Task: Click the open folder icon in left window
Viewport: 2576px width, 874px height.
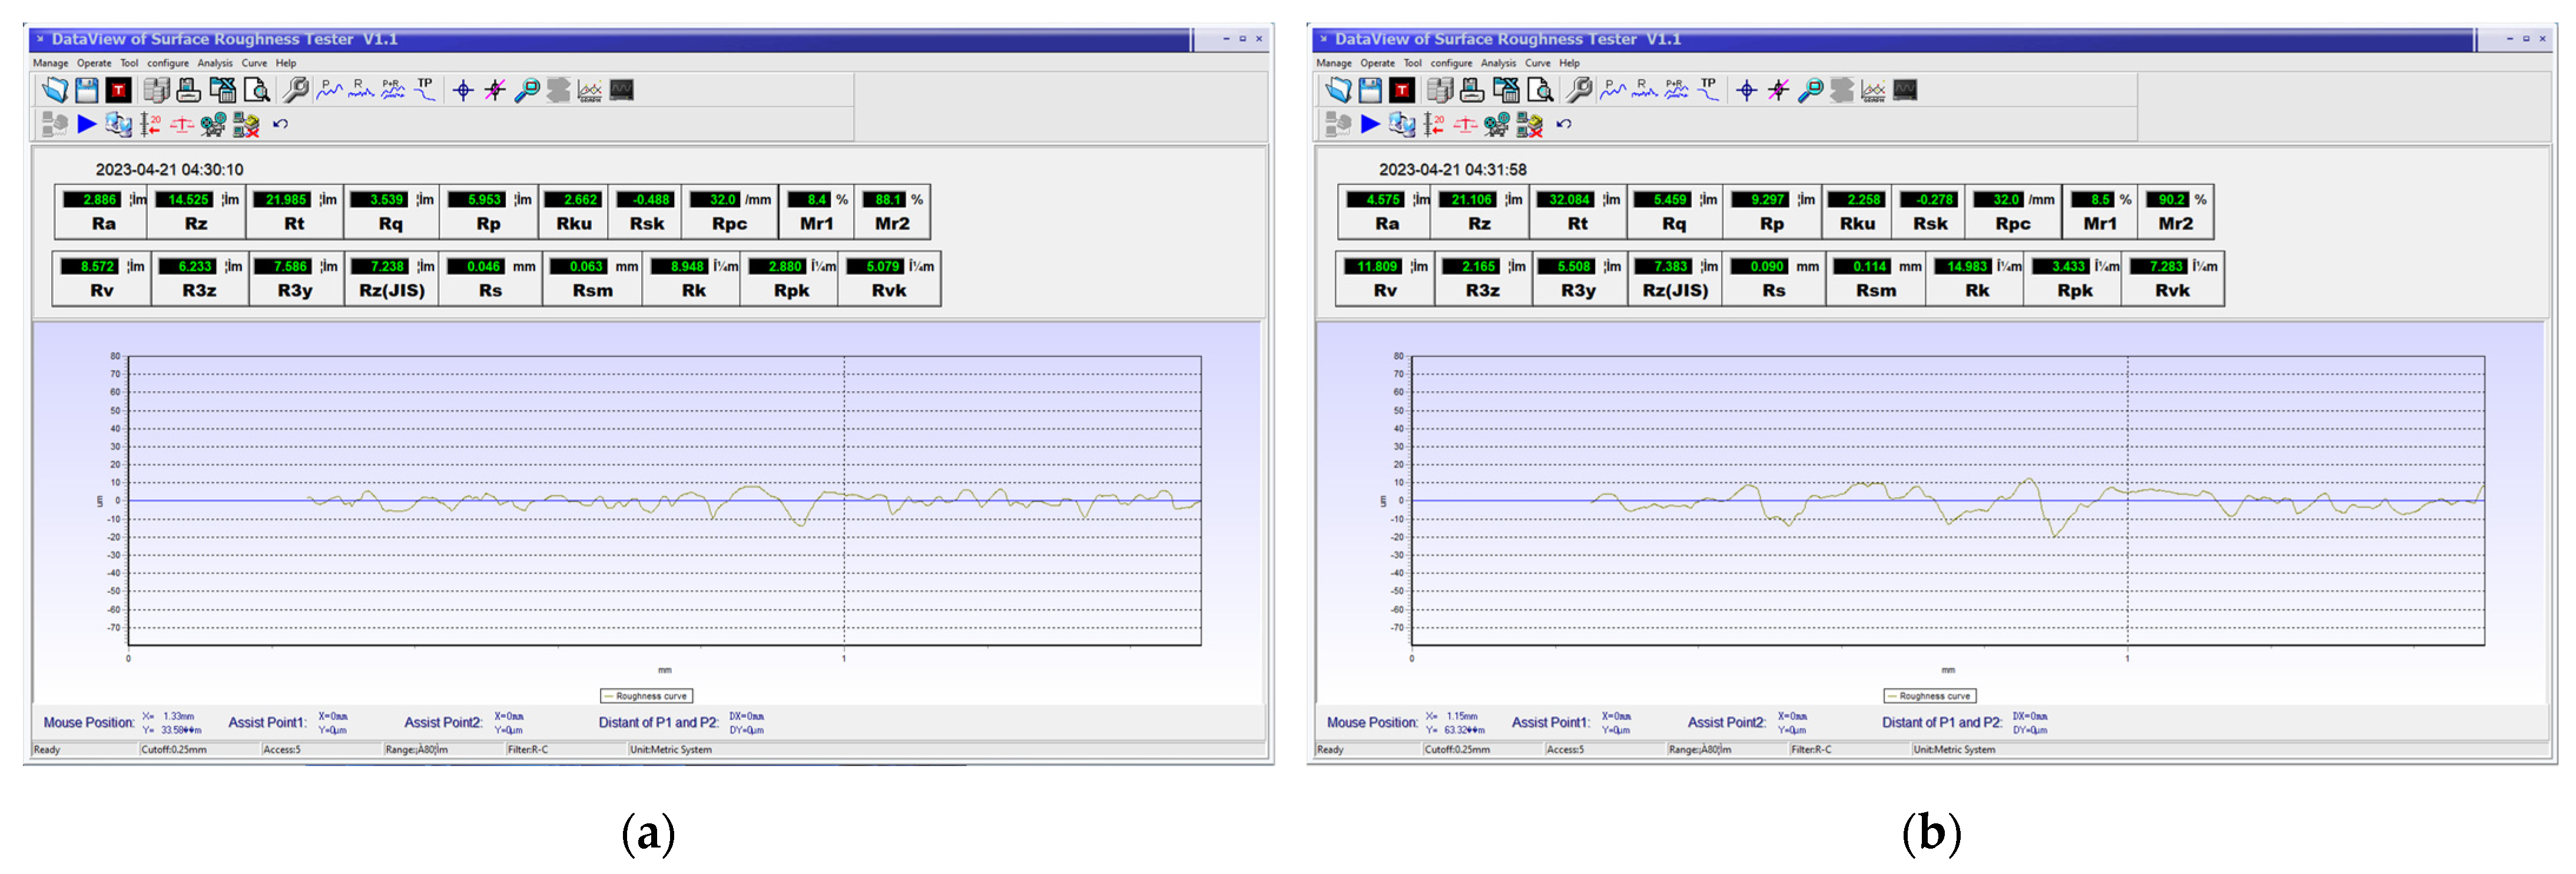Action: 55,90
